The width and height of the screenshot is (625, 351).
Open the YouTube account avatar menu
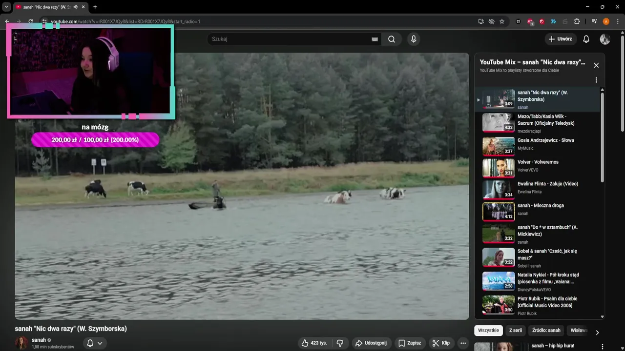tap(605, 39)
